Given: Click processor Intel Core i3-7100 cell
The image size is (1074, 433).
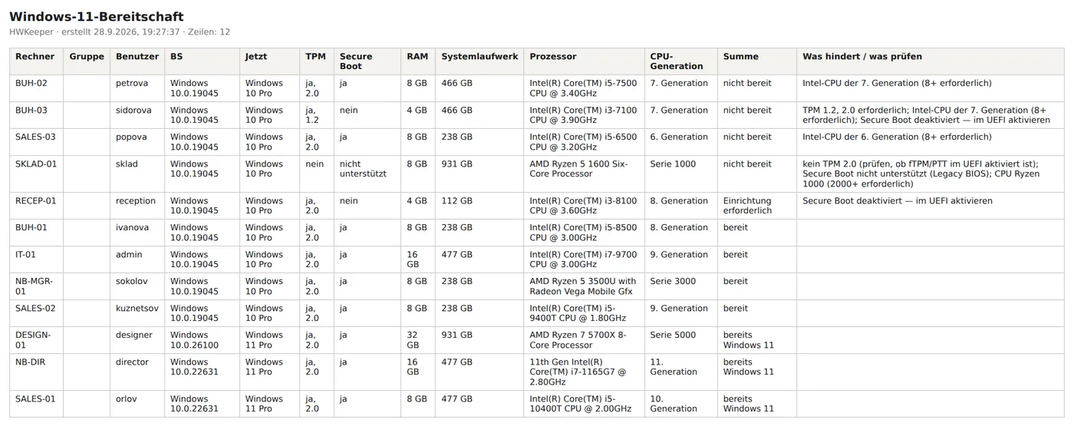Looking at the screenshot, I should 583,115.
